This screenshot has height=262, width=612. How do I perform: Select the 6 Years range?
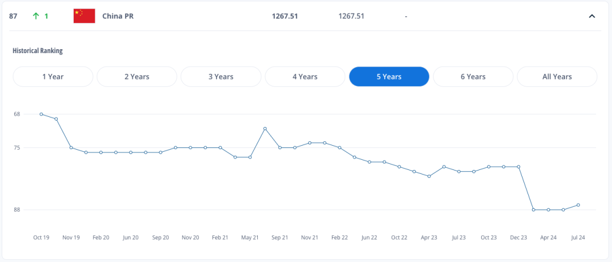pyautogui.click(x=473, y=77)
